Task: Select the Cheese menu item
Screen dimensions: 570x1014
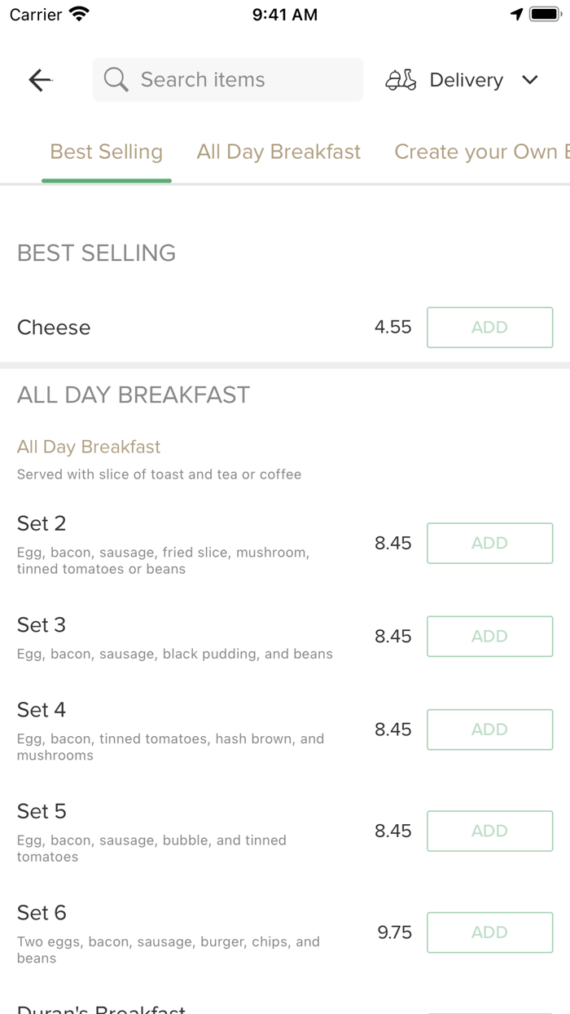Action: click(x=54, y=328)
